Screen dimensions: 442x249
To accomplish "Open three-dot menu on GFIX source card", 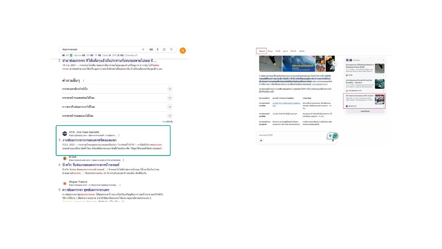I will point(383,106).
